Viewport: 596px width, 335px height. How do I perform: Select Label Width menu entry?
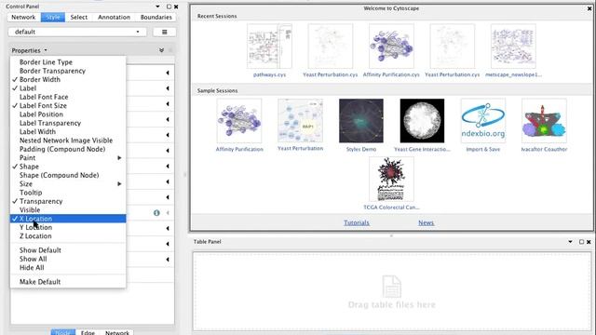pos(68,132)
